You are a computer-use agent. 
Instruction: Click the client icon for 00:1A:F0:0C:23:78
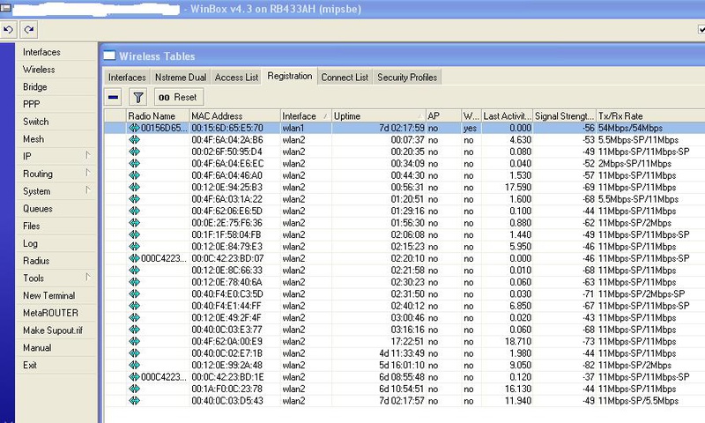click(134, 389)
